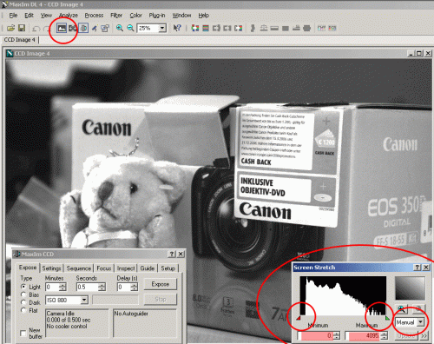
Task: Select the Bias exposure type
Action: [x=23, y=294]
